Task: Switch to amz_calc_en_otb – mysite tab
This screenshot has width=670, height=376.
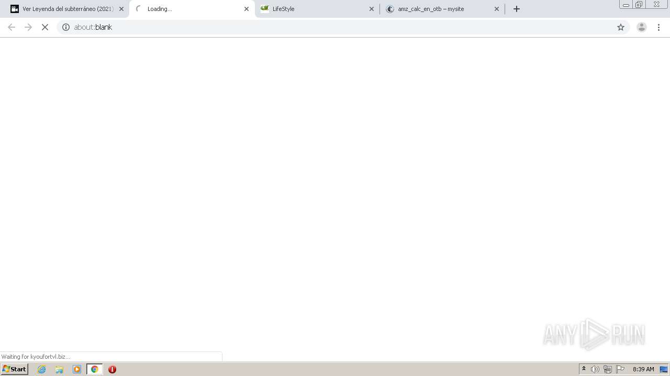Action: click(442, 9)
